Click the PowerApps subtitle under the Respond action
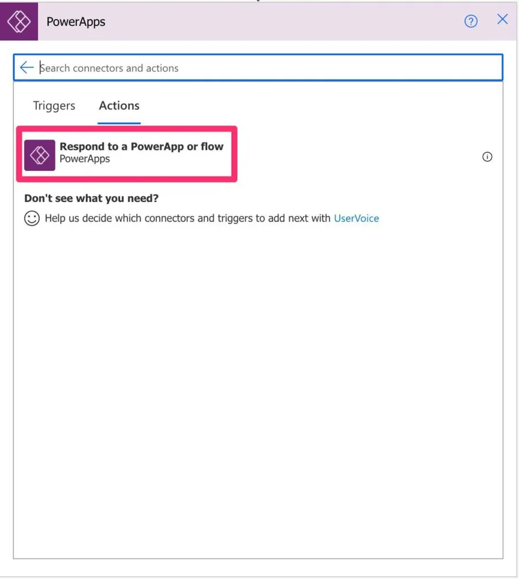Viewport: 519px width, 579px height. (85, 159)
